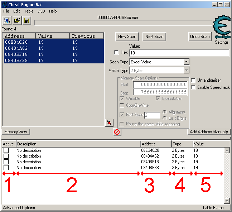Click the Active column header
The height and width of the screenshot is (212, 232).
(x=9, y=144)
